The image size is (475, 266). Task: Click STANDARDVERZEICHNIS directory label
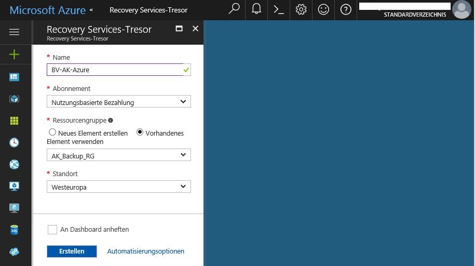click(415, 15)
